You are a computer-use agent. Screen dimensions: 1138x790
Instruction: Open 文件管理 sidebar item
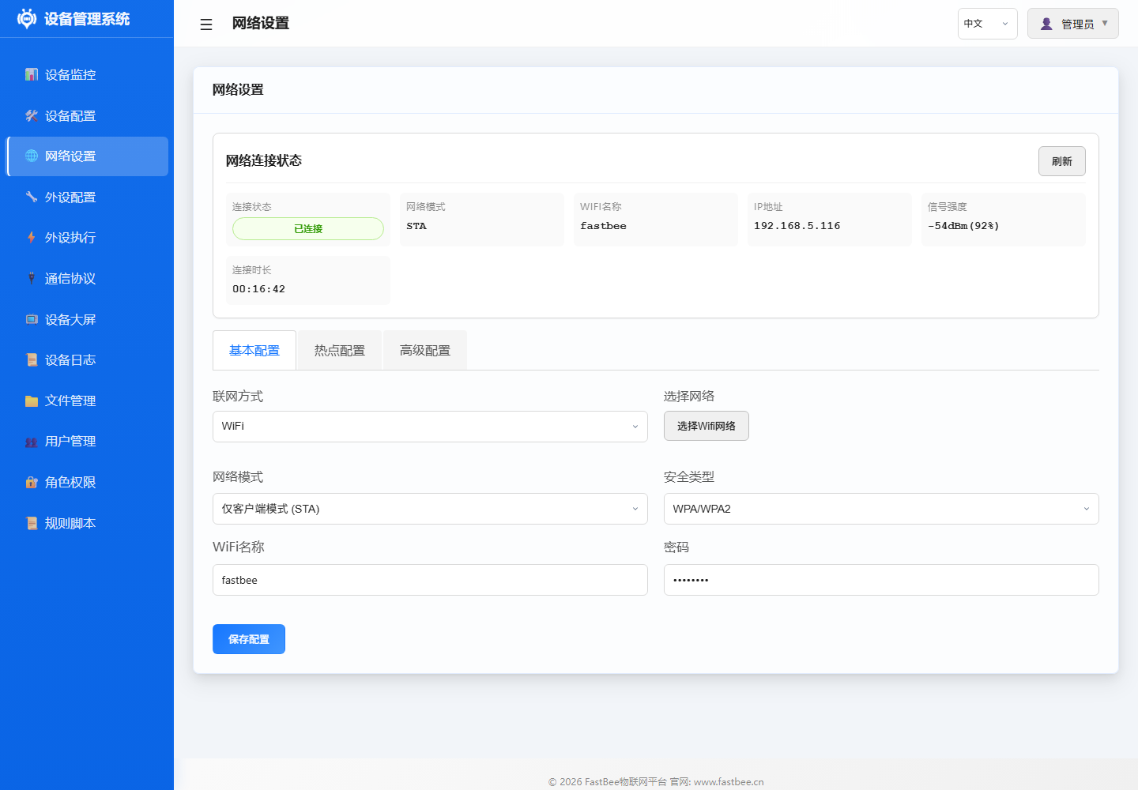point(87,401)
